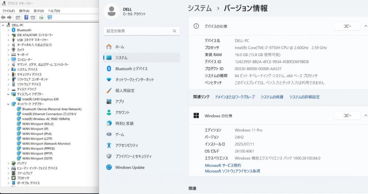Click コピー for デバイスの仕様
This screenshot has height=194, width=368.
tap(347, 26)
